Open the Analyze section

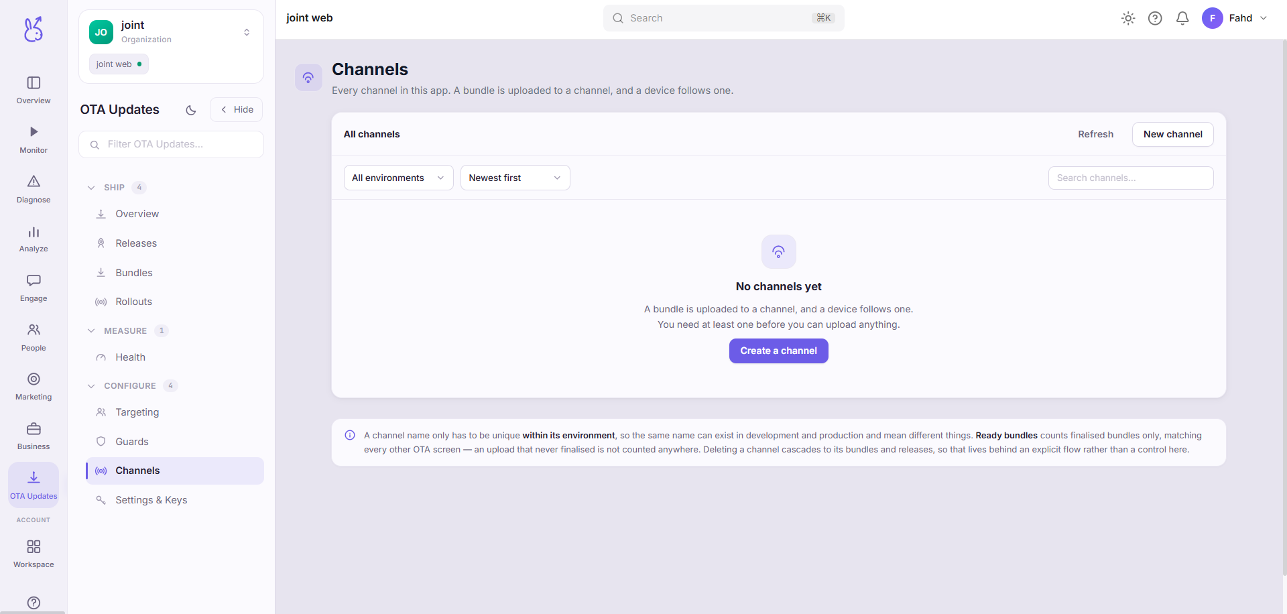[34, 239]
